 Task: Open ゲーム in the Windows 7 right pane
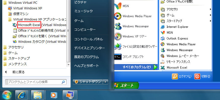point(79,21)
